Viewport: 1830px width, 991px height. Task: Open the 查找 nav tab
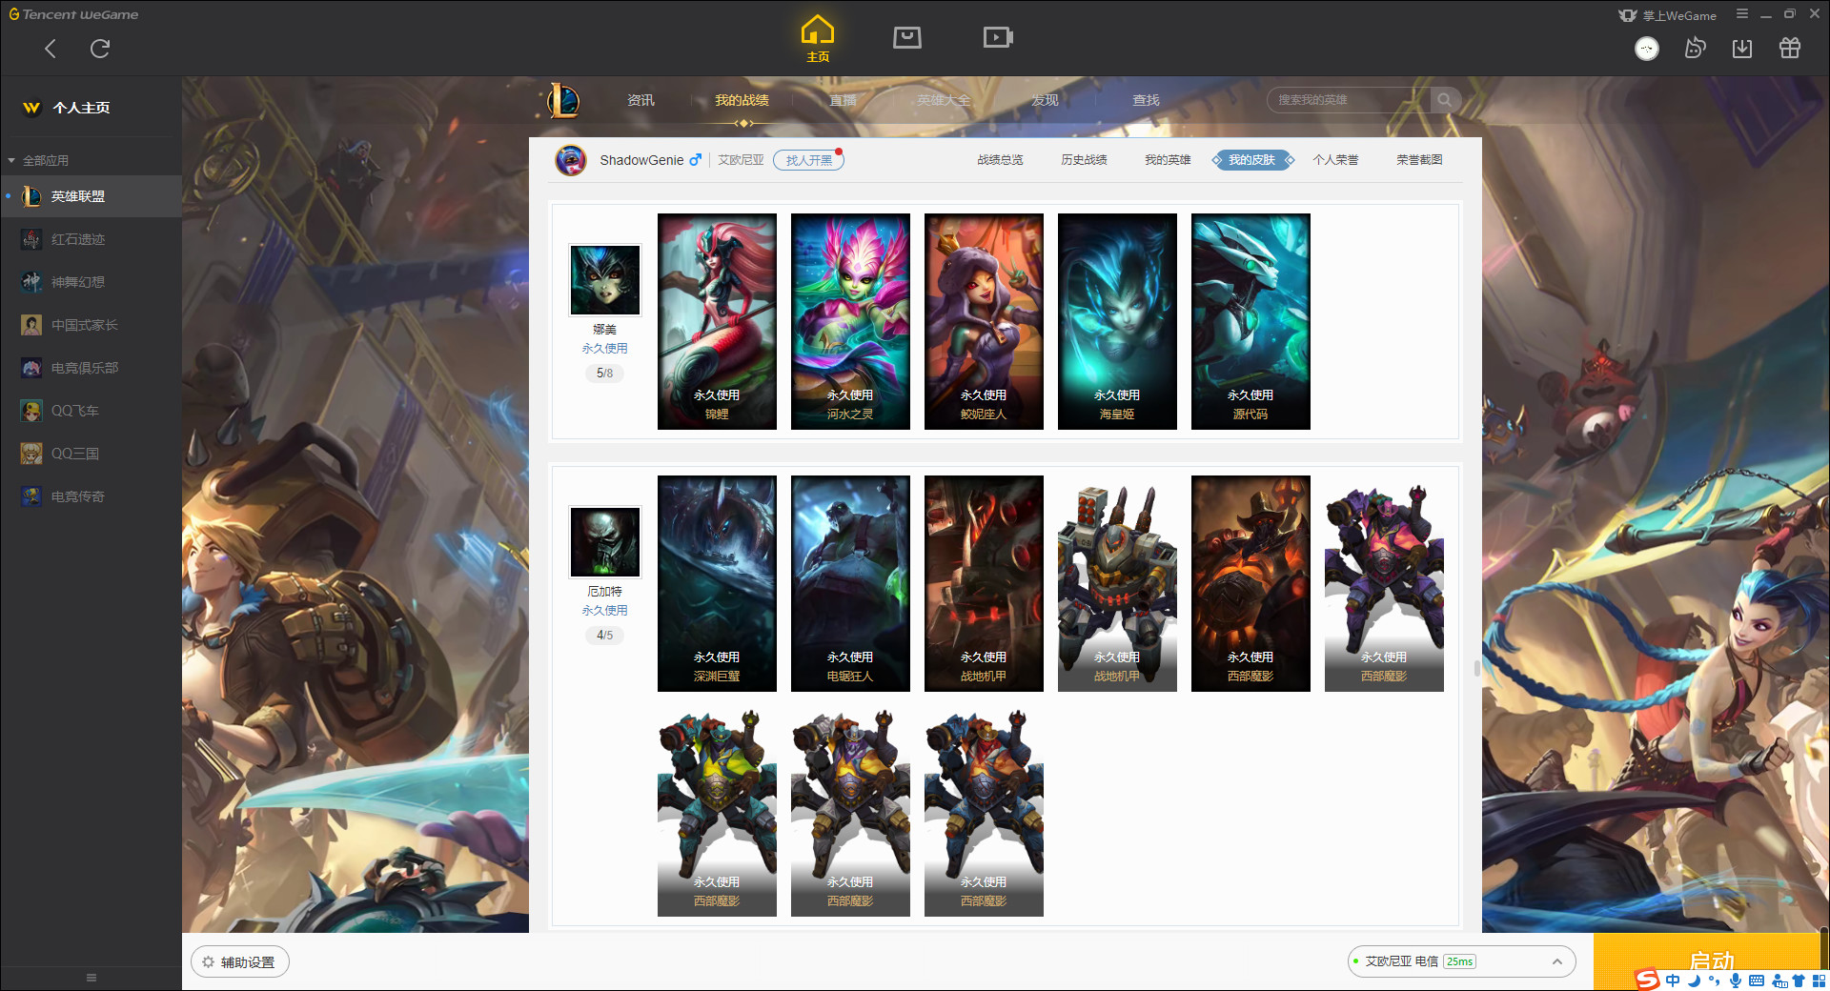(x=1146, y=100)
